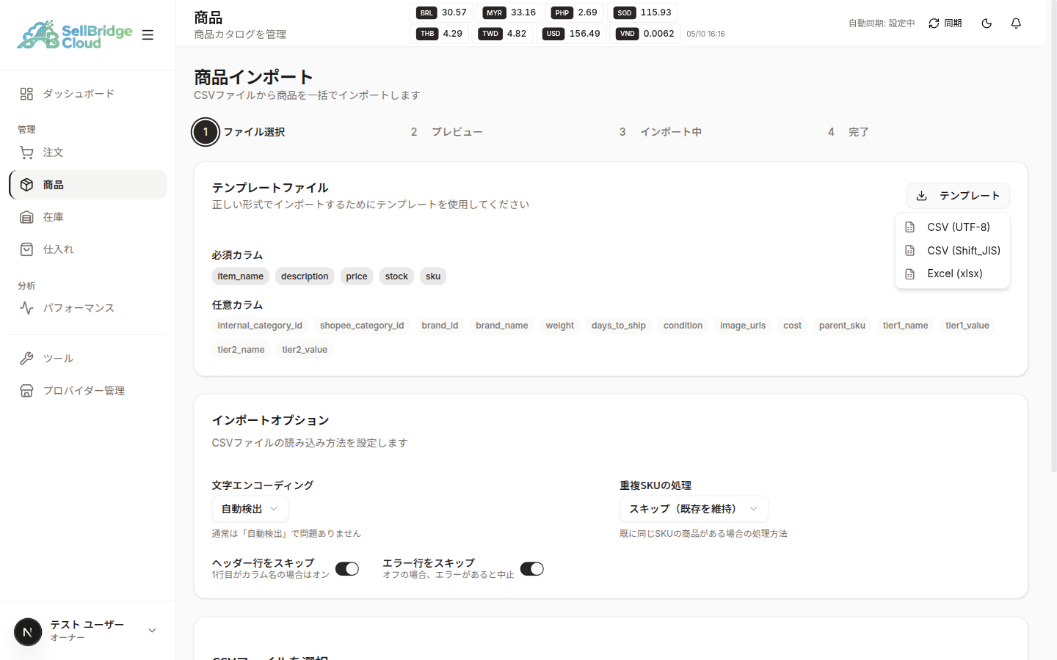
Task: Open 仕入れ purchasing page
Action: point(88,249)
